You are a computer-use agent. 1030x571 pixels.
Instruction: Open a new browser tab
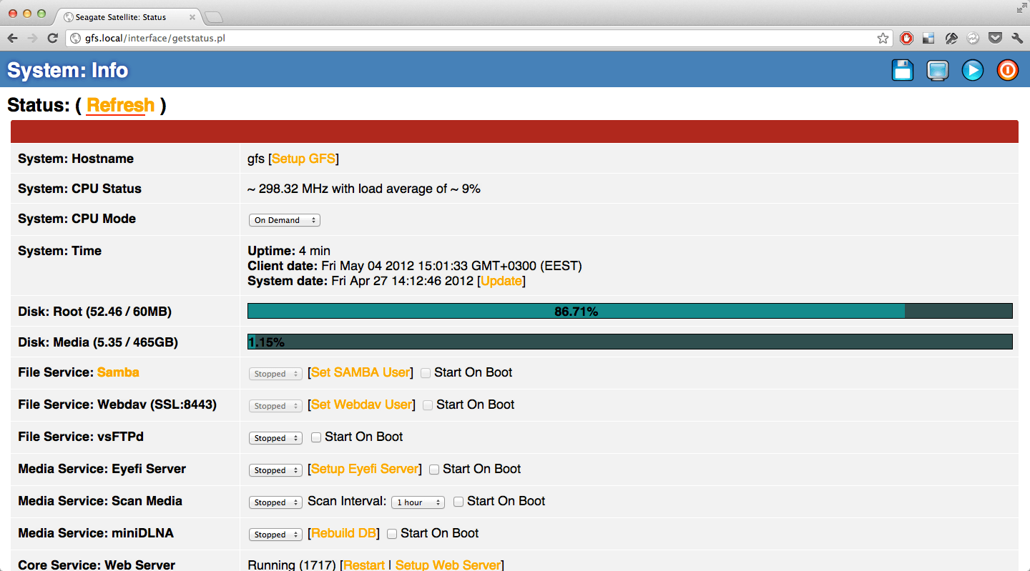pyautogui.click(x=214, y=17)
